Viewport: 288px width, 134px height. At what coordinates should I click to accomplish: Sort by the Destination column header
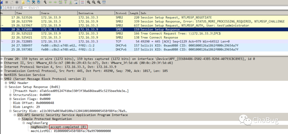click(96, 13)
